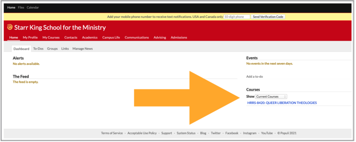356x142 pixels.
Task: Click the Events heading
Action: [x=252, y=58]
